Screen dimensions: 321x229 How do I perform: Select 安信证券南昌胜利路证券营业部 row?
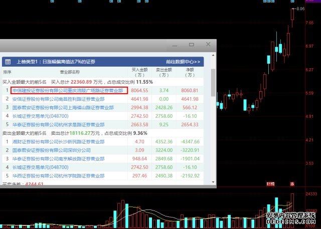(x=58, y=99)
